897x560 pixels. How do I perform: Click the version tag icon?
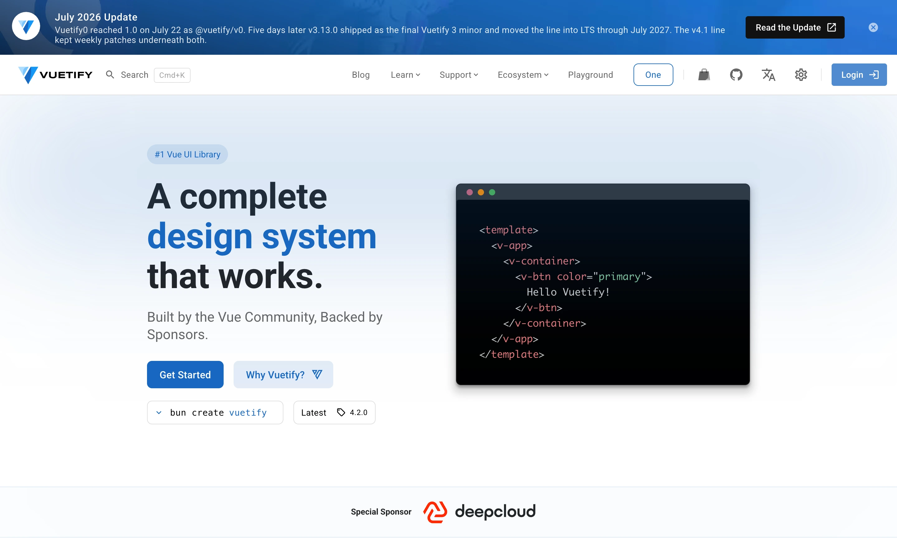(341, 412)
